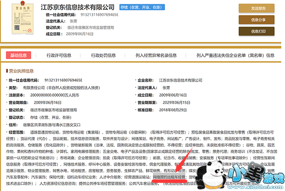Click the 信息打印 button
The image size is (285, 191).
[x=256, y=31]
